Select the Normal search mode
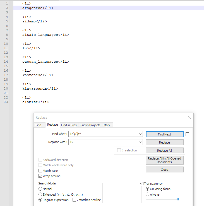 (40, 189)
